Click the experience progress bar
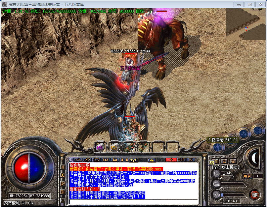Screen dimensions: 267x207 (x=233, y=185)
